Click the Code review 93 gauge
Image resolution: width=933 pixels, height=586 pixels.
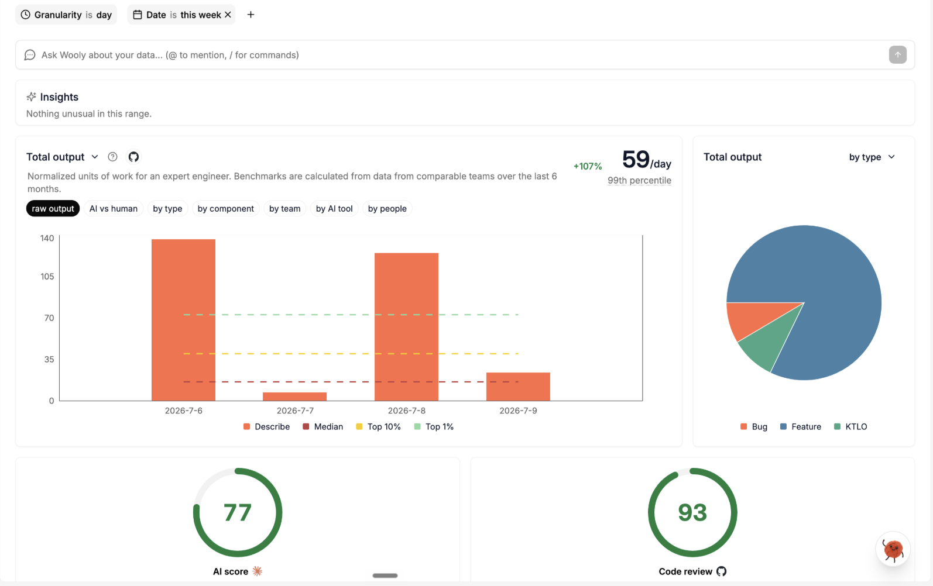(692, 512)
